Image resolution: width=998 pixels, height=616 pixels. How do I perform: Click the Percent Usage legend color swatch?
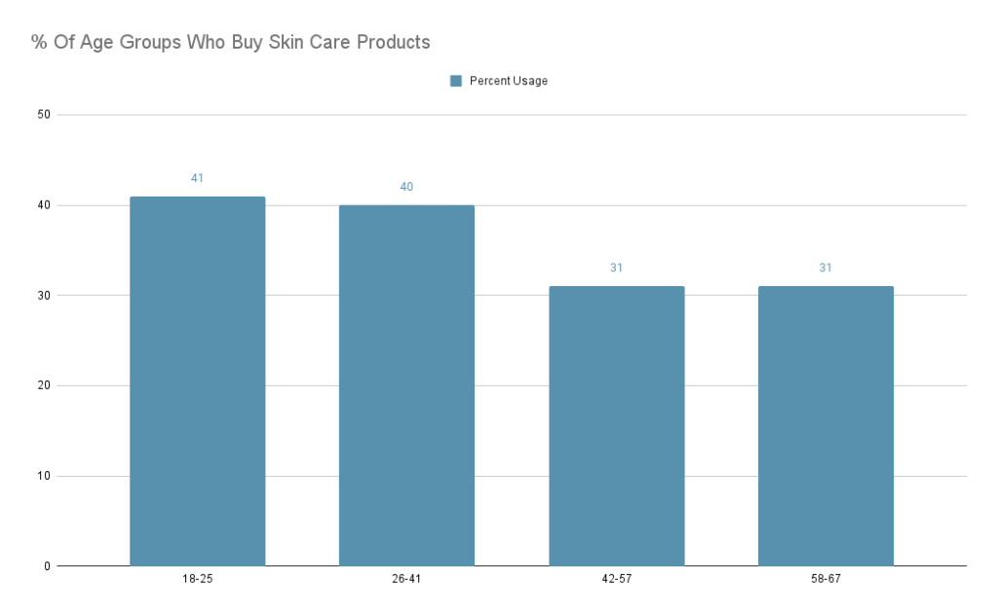(456, 81)
